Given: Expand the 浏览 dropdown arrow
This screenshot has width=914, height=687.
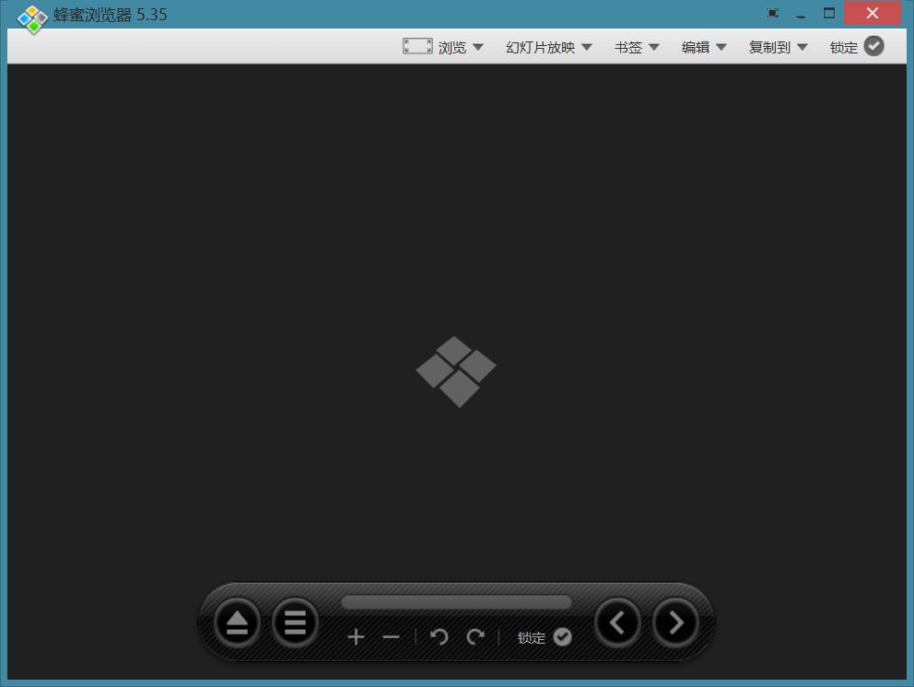Looking at the screenshot, I should (x=478, y=47).
